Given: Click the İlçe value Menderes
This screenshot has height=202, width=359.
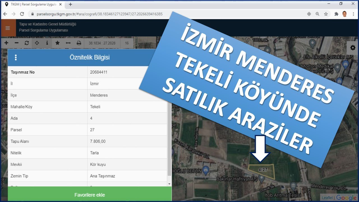Looking at the screenshot, I should tap(99, 95).
